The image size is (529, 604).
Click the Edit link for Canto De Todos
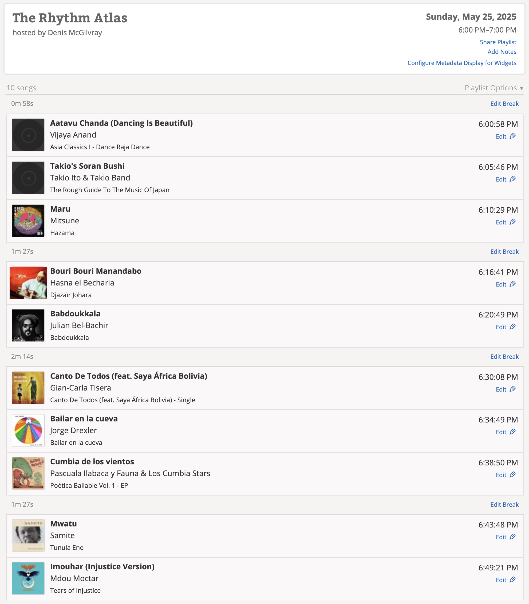(501, 389)
